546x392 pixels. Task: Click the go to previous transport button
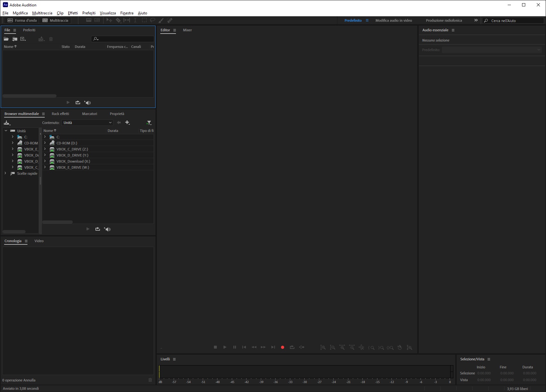coord(244,347)
